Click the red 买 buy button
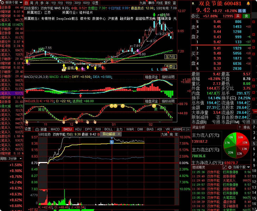 tap(238, 16)
